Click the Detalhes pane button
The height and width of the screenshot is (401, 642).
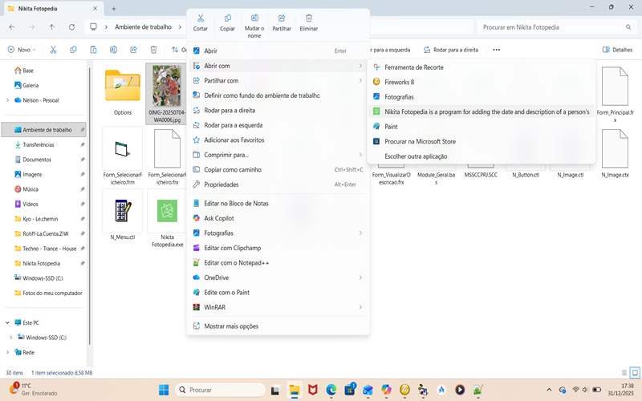(616, 50)
